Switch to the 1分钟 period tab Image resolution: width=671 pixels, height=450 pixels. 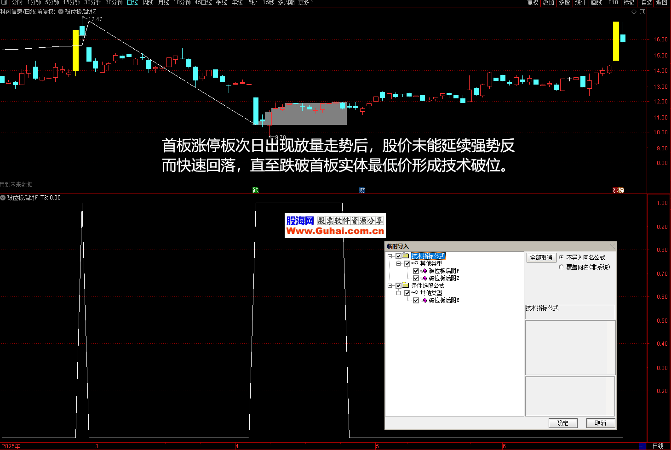tap(34, 2)
